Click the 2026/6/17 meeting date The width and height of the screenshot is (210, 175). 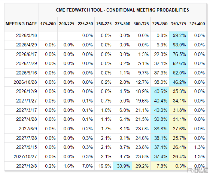tap(26, 54)
